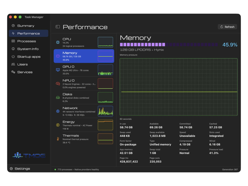This screenshot has width=248, height=186.
Task: Click the Cached 57.25 GB value
Action: (x=215, y=127)
